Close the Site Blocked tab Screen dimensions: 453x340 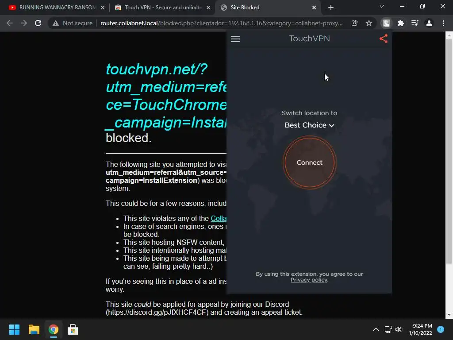point(314,8)
